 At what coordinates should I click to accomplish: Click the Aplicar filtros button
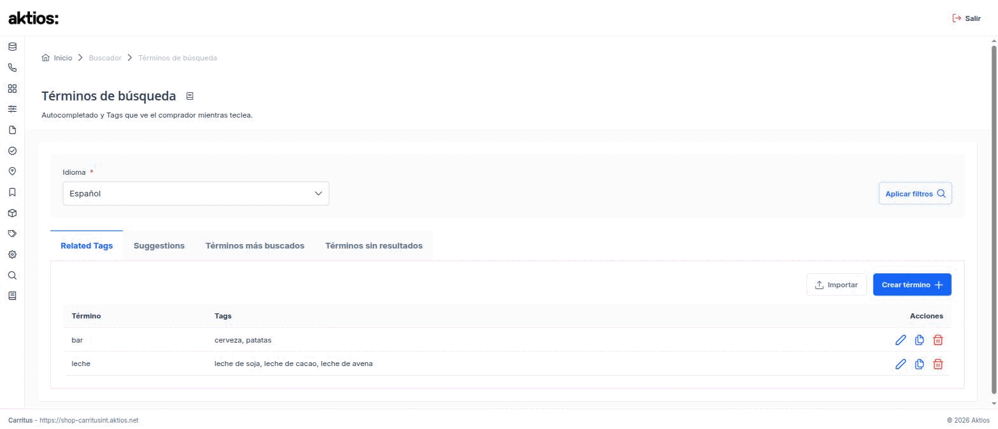pos(915,194)
